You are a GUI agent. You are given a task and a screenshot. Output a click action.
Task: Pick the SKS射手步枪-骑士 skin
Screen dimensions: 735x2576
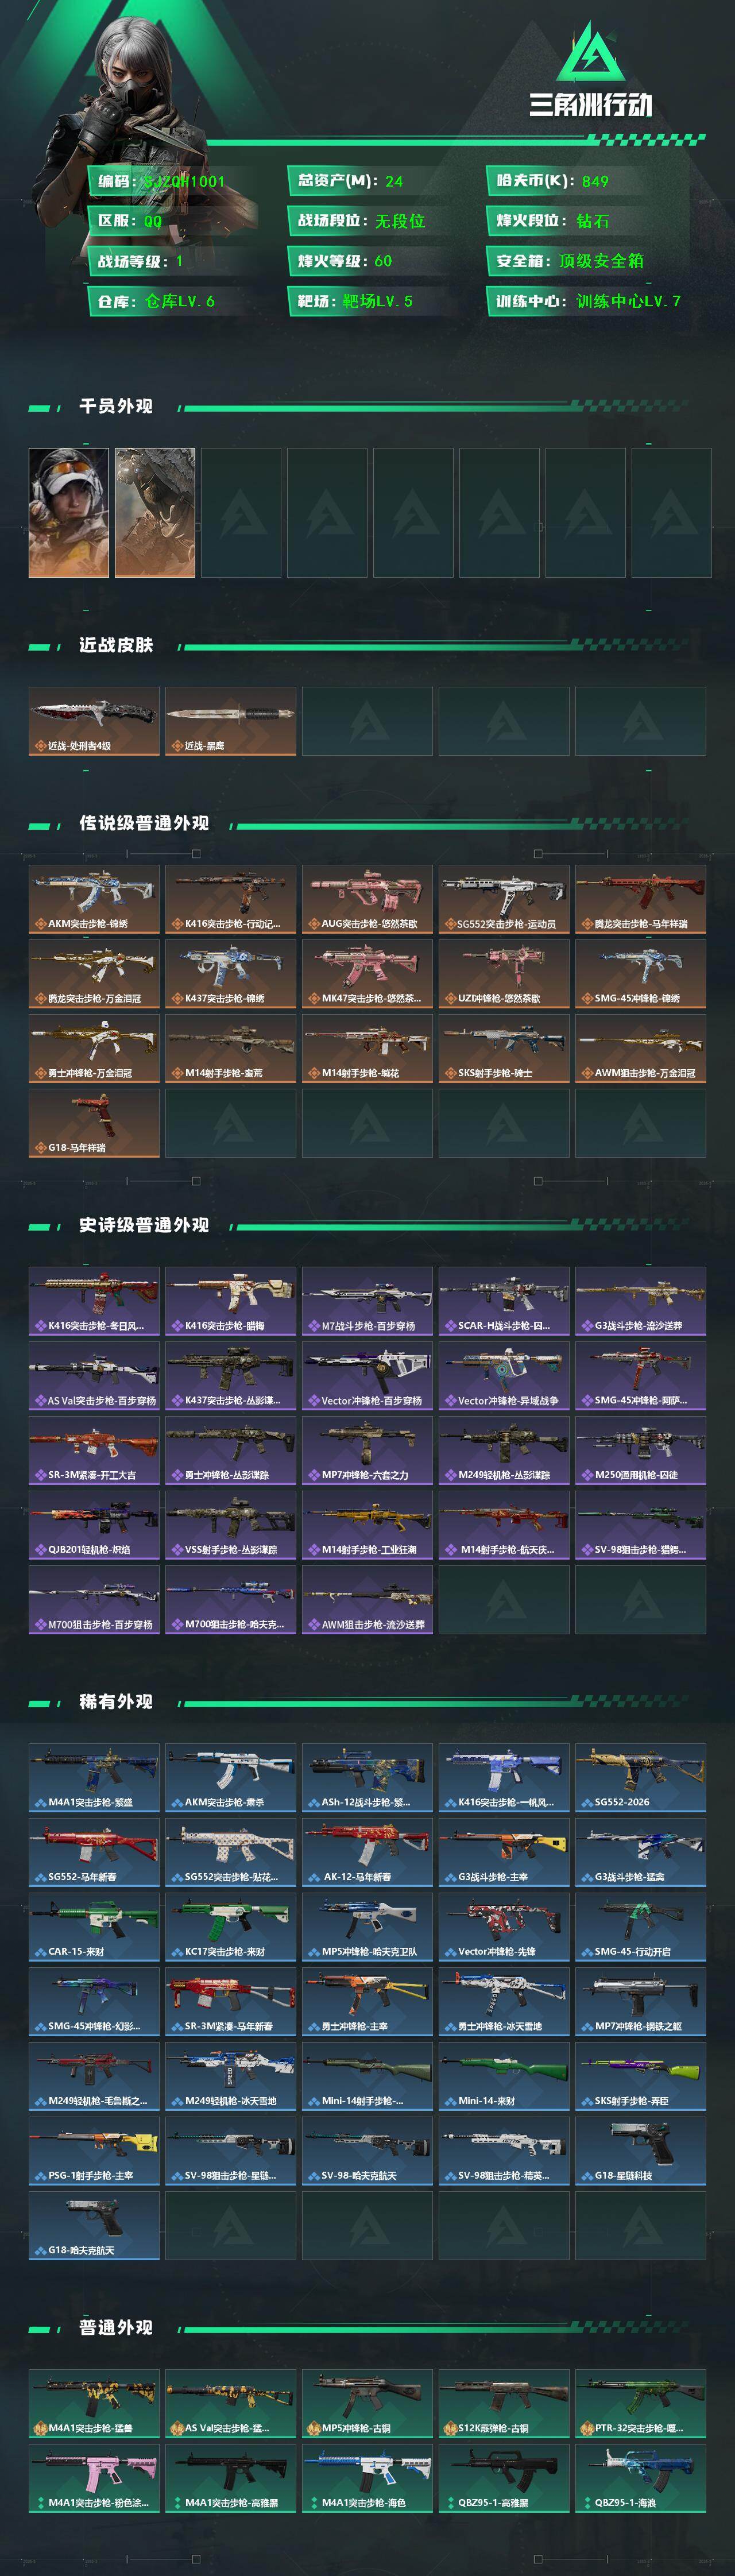pos(504,1048)
